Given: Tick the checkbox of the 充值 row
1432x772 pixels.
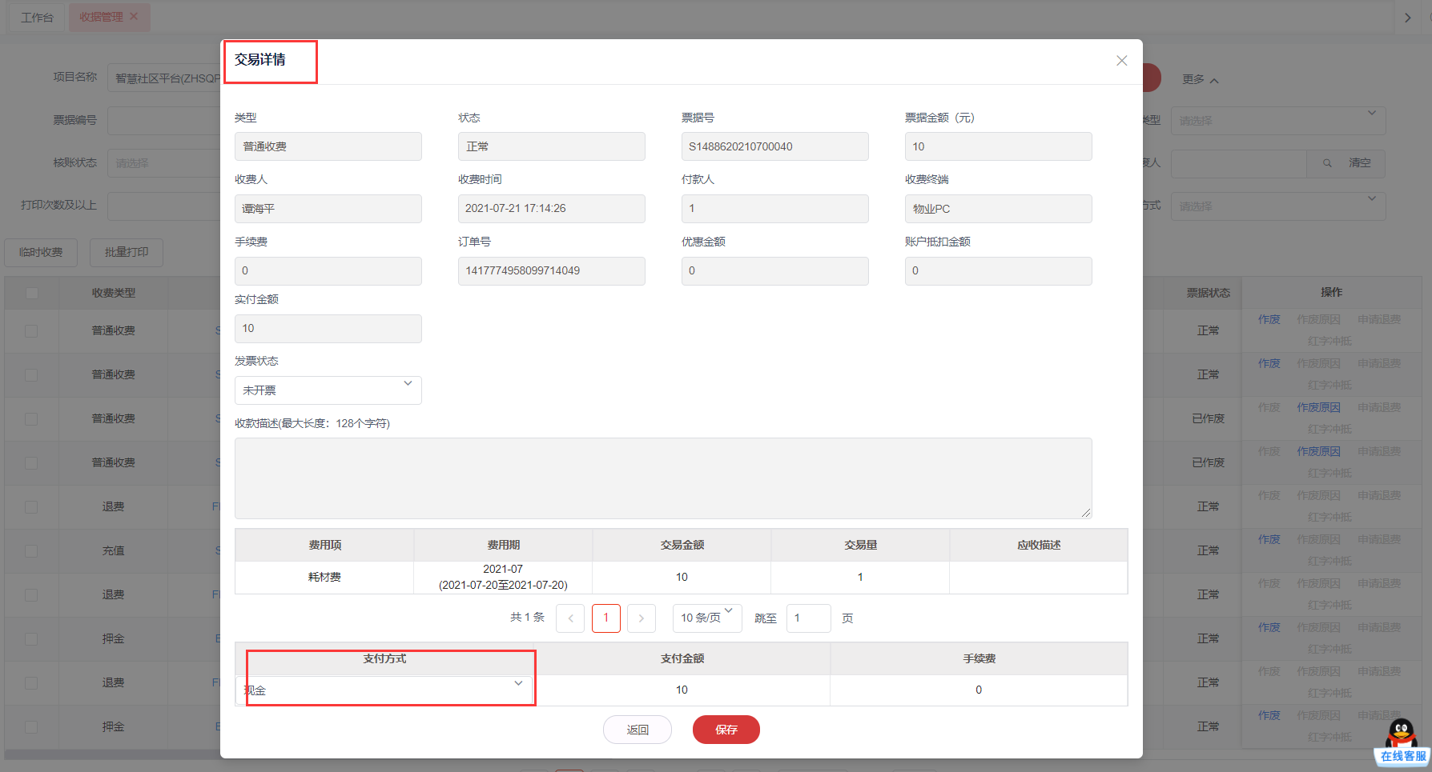Looking at the screenshot, I should (x=31, y=551).
